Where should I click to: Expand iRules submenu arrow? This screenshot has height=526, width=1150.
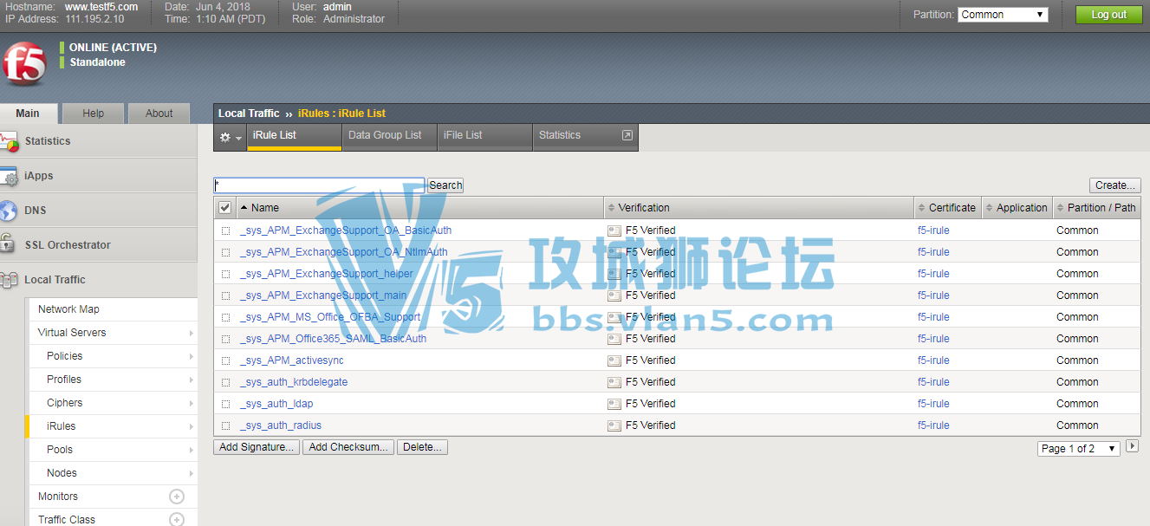pyautogui.click(x=191, y=426)
